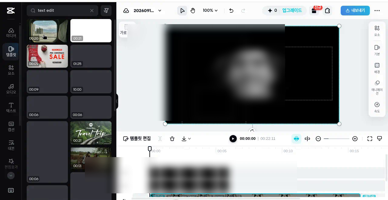Open the 배경 background panel
Image resolution: width=388 pixels, height=200 pixels.
click(377, 68)
